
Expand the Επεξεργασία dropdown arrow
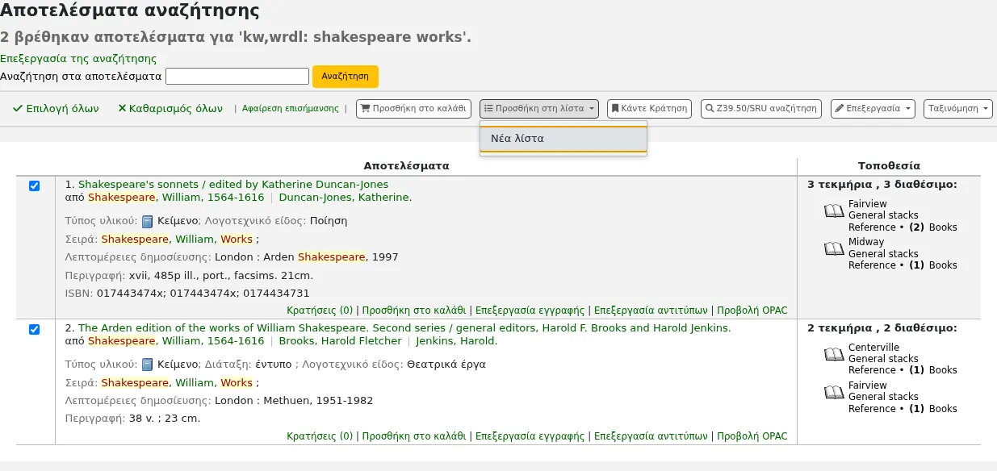[x=909, y=109]
